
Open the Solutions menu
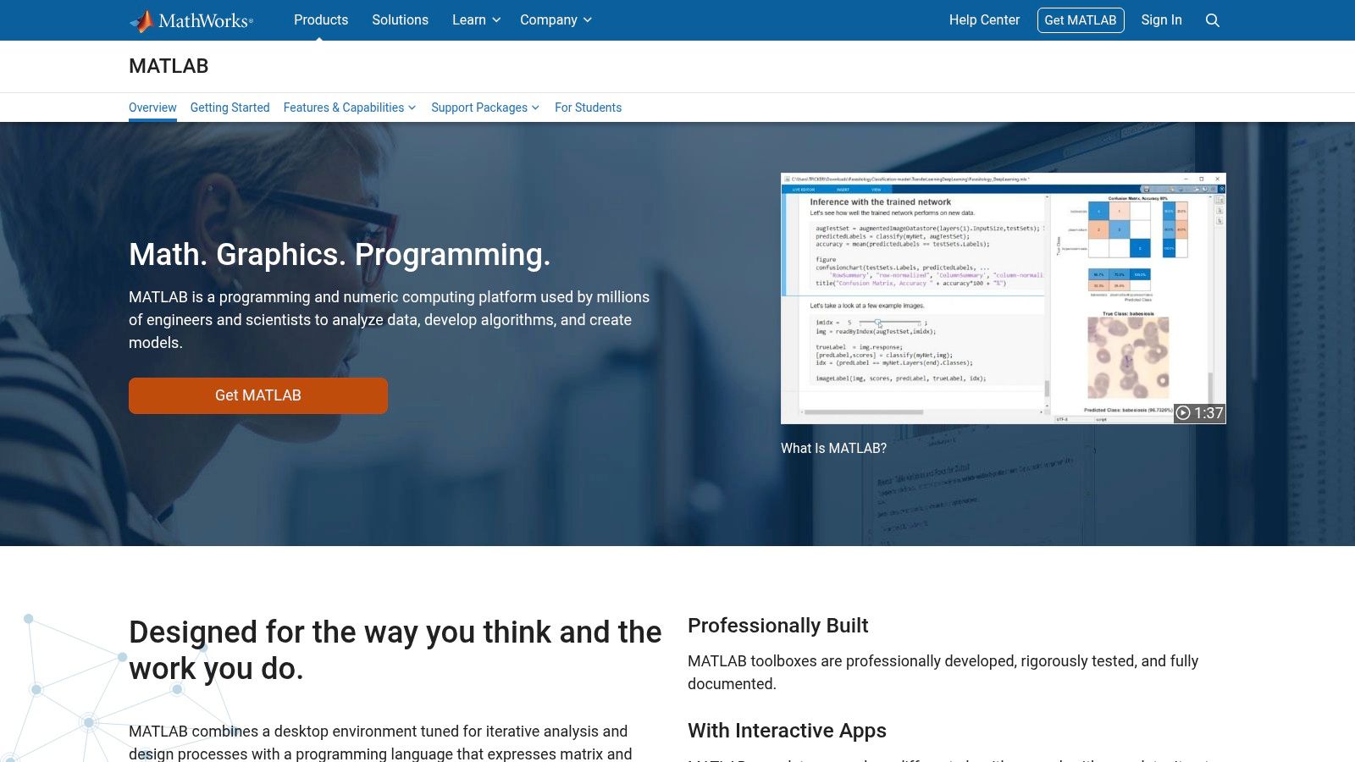coord(400,20)
